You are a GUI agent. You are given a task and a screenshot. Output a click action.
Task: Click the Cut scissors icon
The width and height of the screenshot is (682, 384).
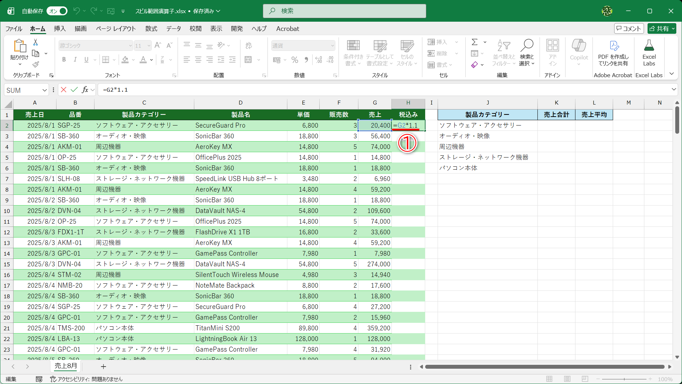click(36, 42)
